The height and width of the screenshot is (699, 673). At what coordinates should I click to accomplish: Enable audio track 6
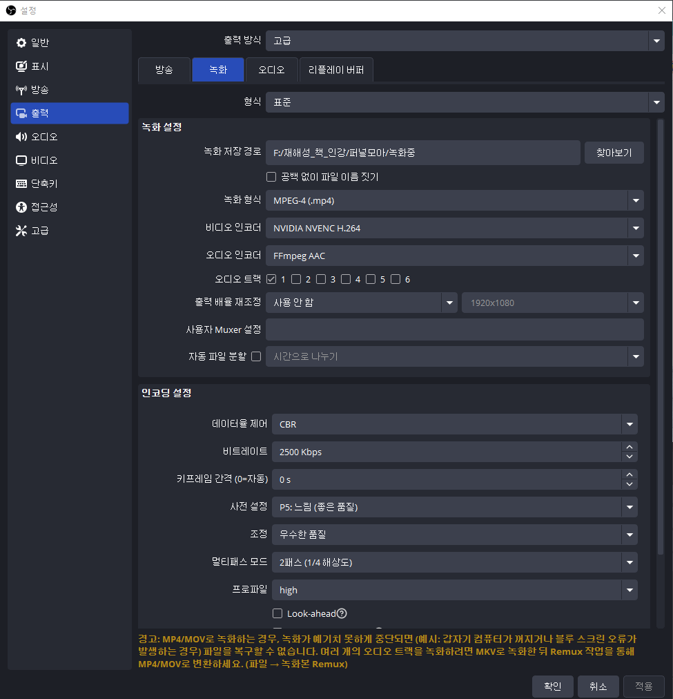396,280
